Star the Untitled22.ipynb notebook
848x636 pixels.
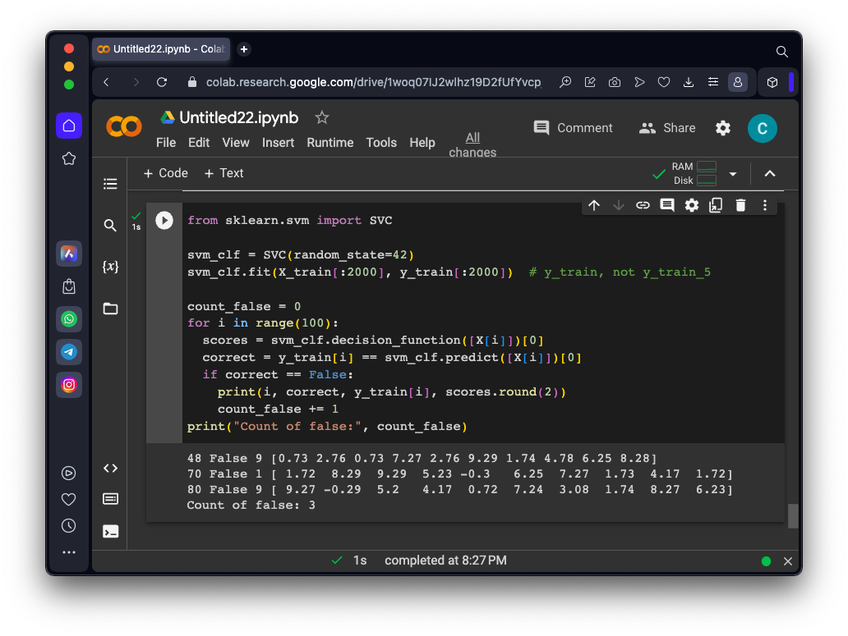click(x=322, y=117)
